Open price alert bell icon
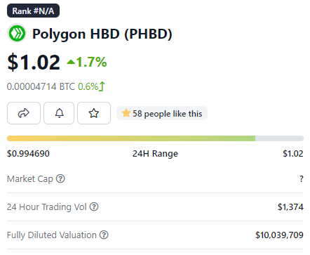The width and height of the screenshot is (310, 255). click(x=59, y=113)
